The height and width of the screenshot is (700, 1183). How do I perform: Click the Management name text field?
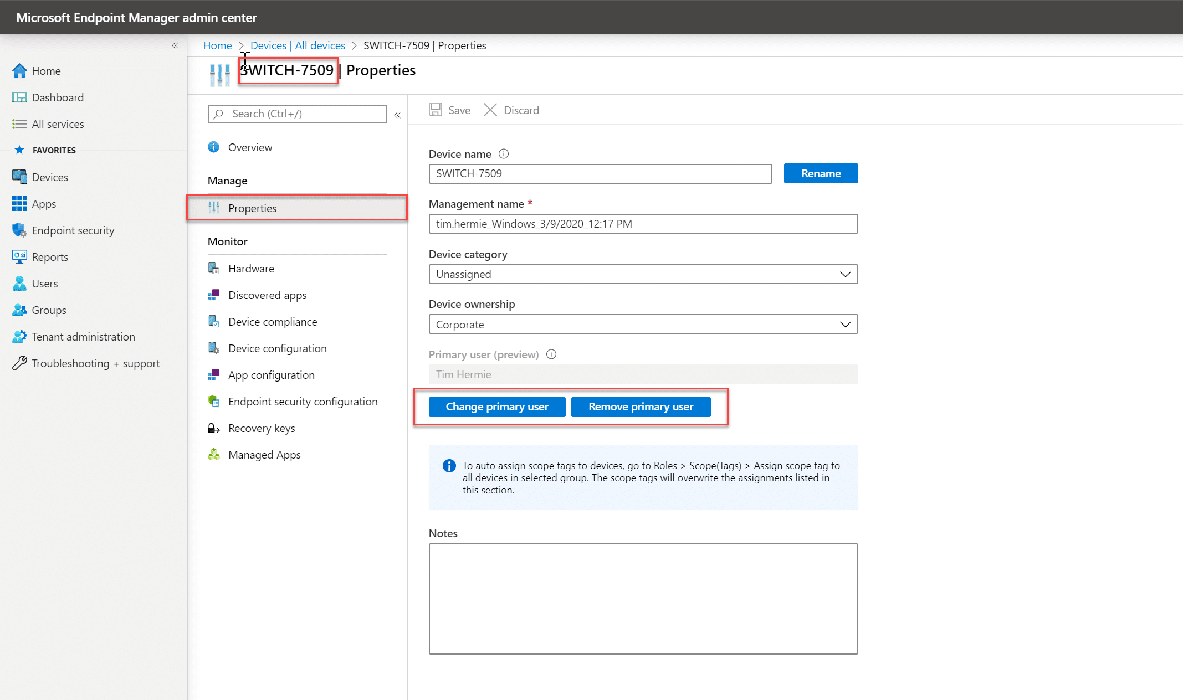[643, 224]
